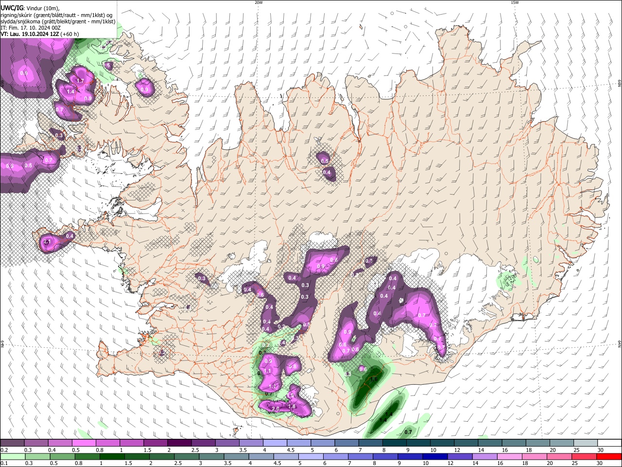Image resolution: width=622 pixels, height=467 pixels.
Task: Pick the white 30 swatch on snow scale
Action: (x=608, y=443)
